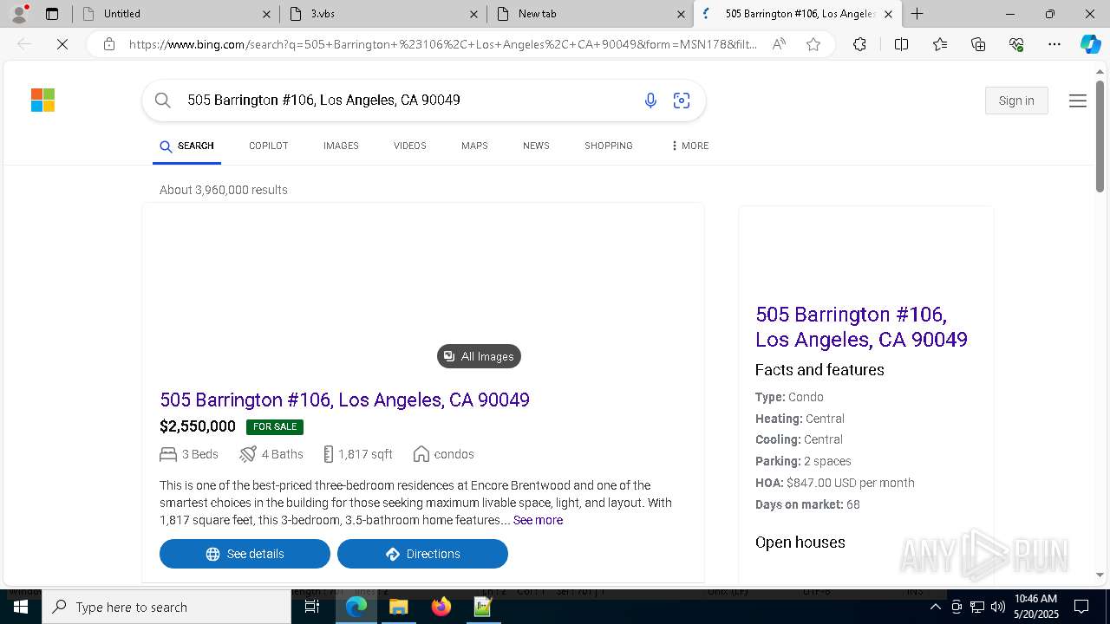1110x624 pixels.
Task: Launch Firefox from taskbar
Action: [x=441, y=607]
